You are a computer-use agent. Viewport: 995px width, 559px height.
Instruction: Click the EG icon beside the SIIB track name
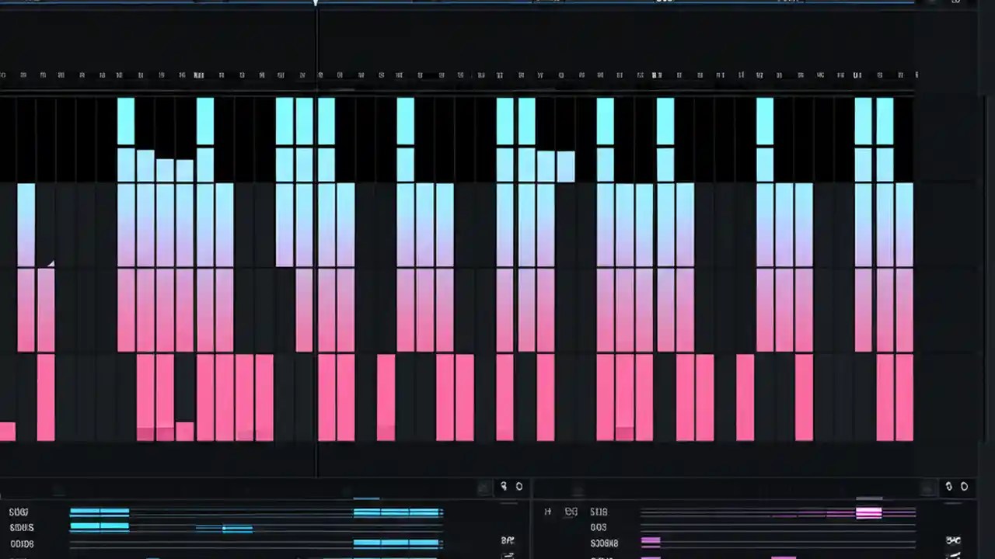coord(571,512)
